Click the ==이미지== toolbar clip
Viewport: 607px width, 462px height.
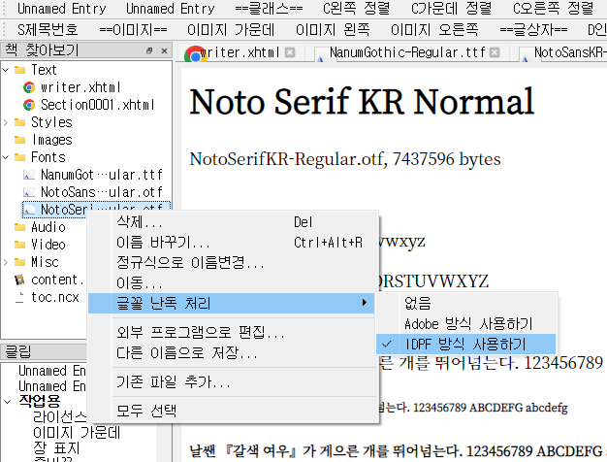[133, 29]
